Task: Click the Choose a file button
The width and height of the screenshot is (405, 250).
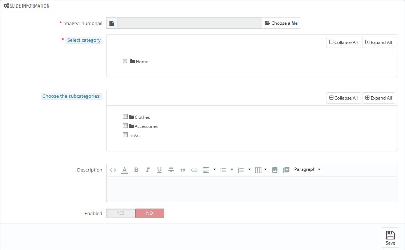Action: [281, 23]
